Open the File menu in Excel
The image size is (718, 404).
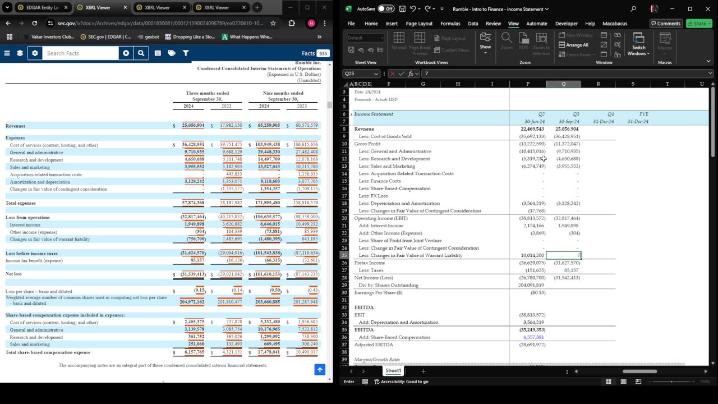point(351,24)
